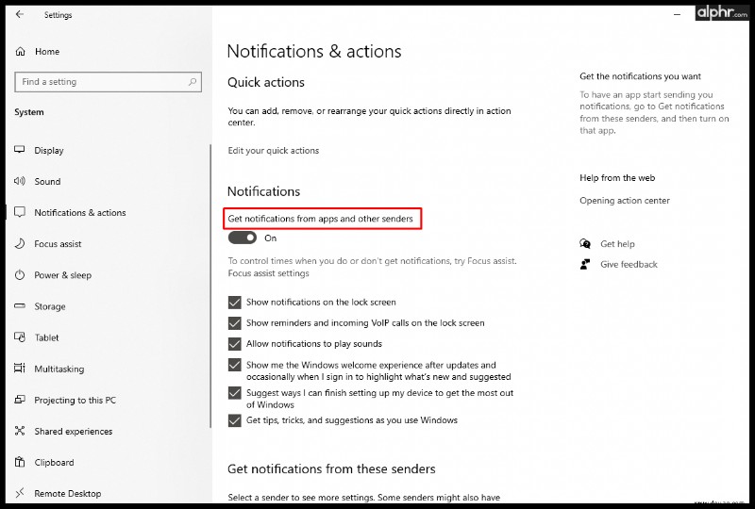Select the Sound speaker icon
The height and width of the screenshot is (509, 755).
pyautogui.click(x=20, y=181)
